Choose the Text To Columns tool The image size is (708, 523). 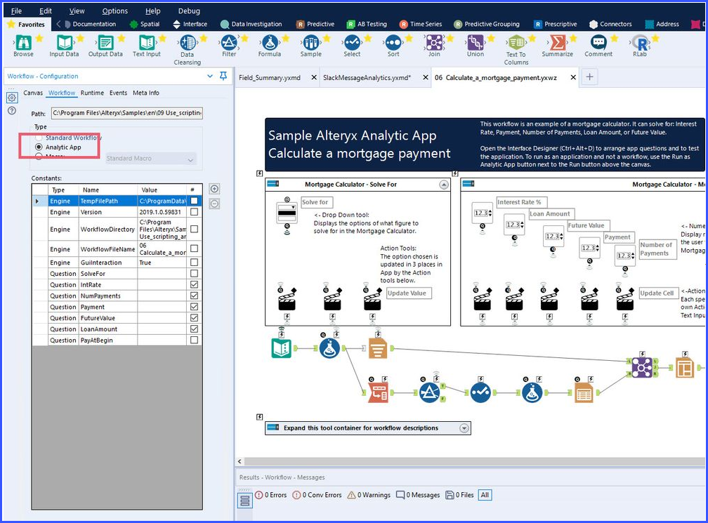(x=516, y=43)
